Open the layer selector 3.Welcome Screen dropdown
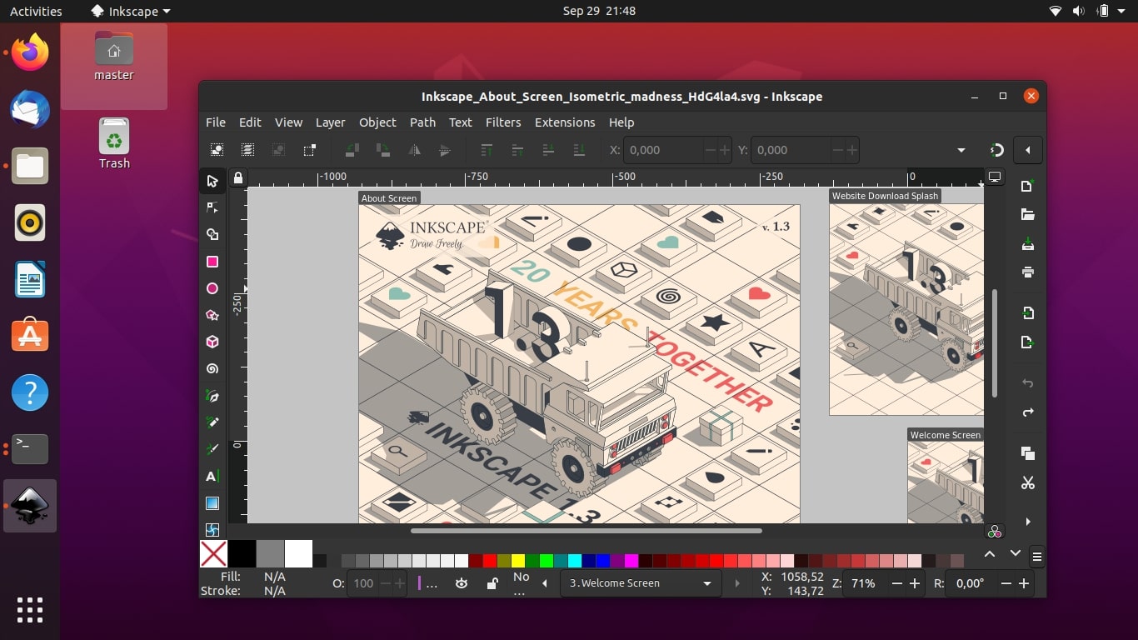The width and height of the screenshot is (1138, 640). 640,583
